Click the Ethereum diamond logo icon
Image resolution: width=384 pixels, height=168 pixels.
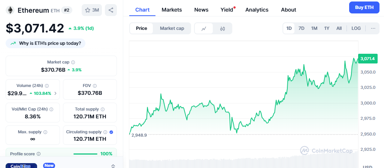click(10, 10)
